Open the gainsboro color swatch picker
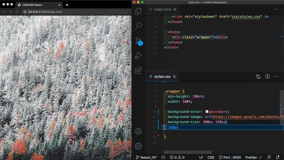Viewport: 284px width, 160px height. point(207,112)
